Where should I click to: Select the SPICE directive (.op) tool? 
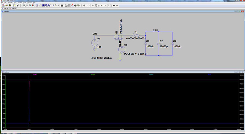click(x=117, y=5)
